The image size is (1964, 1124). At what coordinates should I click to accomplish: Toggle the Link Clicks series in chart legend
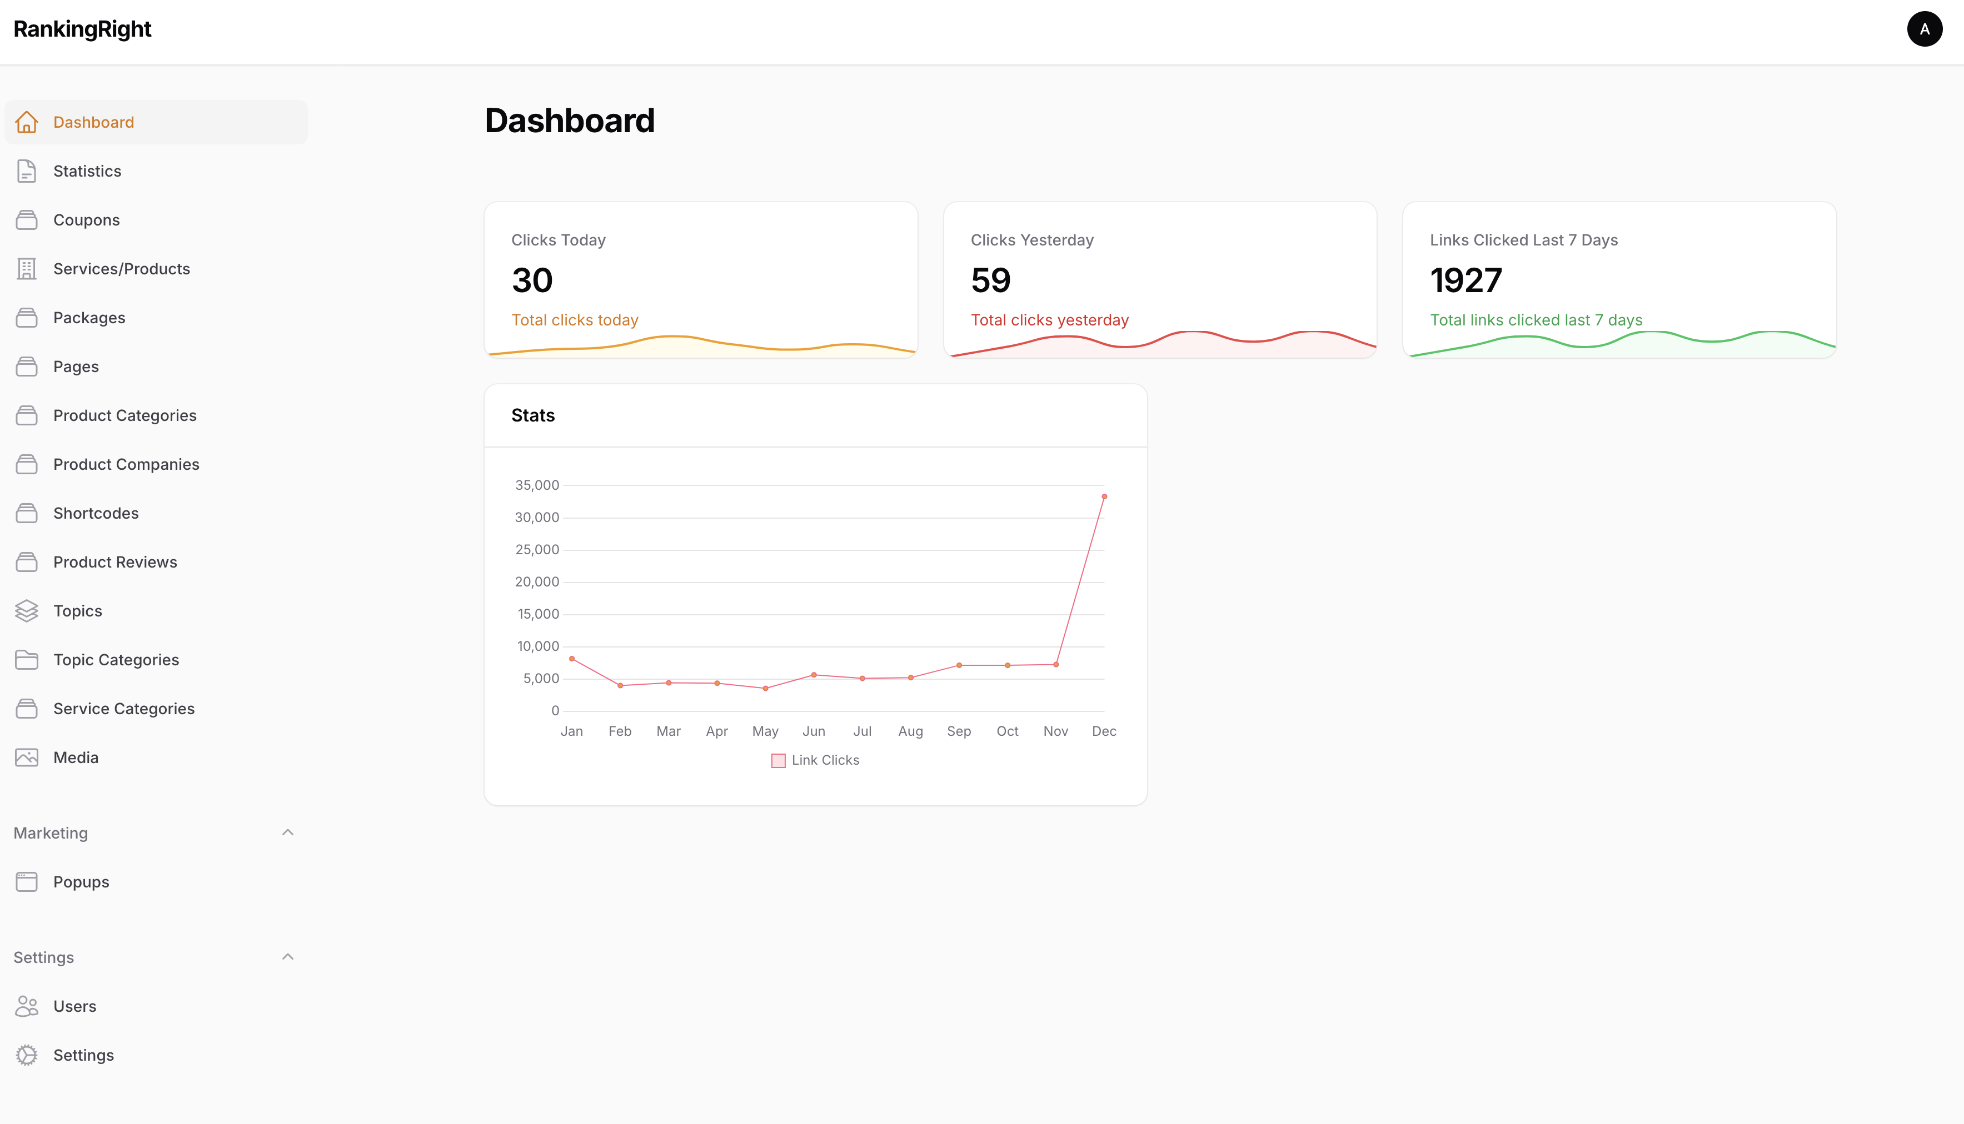[815, 760]
